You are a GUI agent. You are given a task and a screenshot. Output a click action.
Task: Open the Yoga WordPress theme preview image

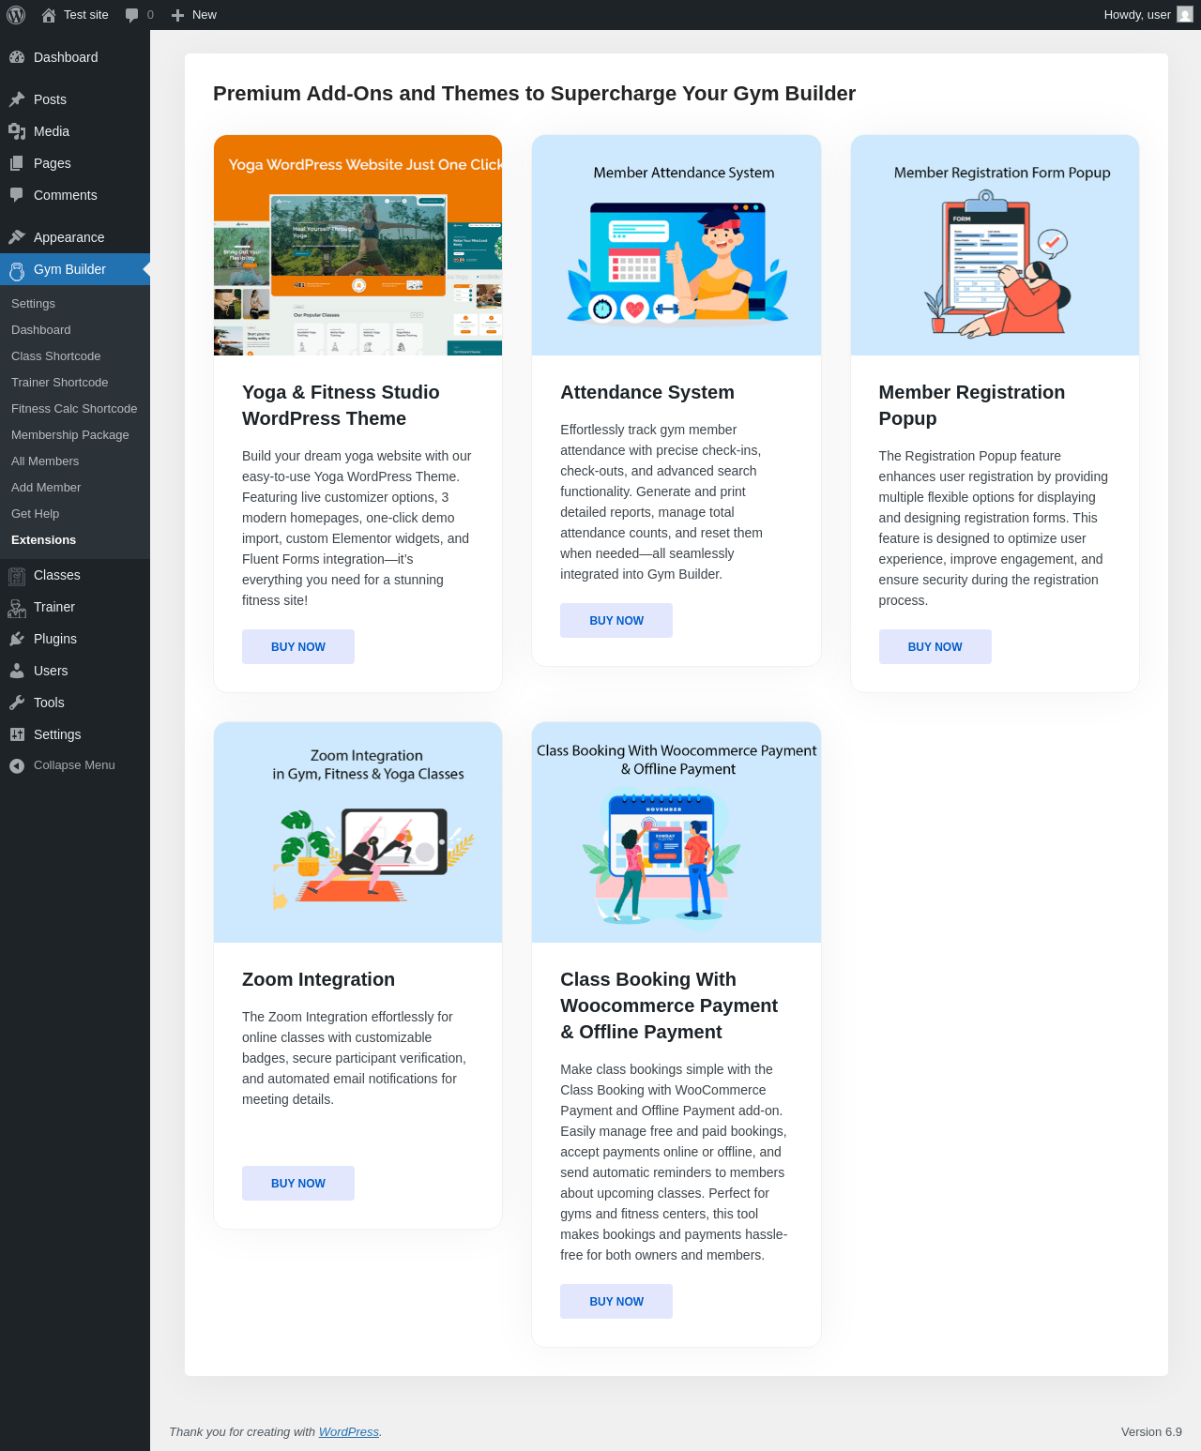(358, 246)
